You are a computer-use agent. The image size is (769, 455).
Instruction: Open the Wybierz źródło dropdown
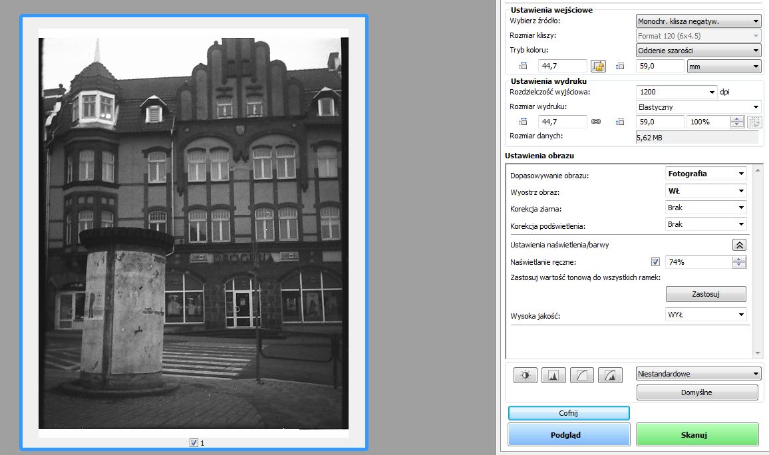pos(698,21)
